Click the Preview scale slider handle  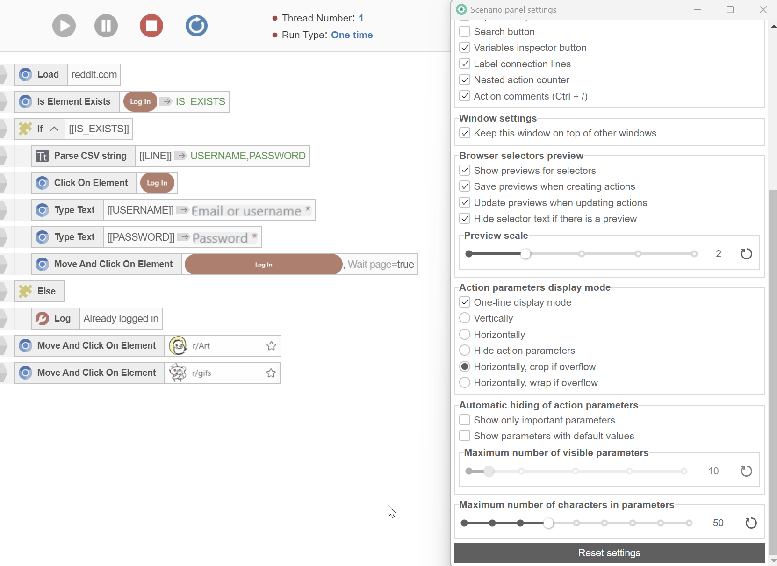pyautogui.click(x=526, y=254)
